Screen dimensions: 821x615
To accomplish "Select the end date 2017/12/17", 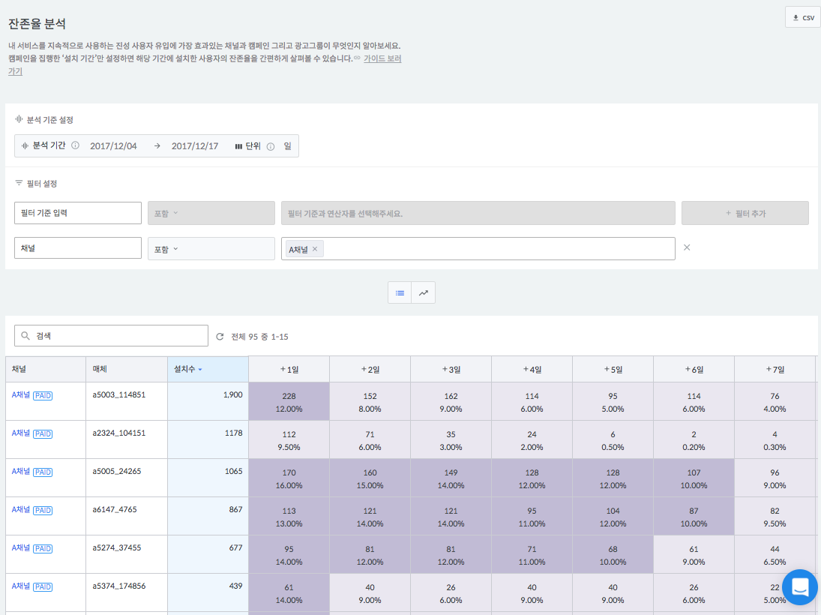I will click(x=195, y=146).
